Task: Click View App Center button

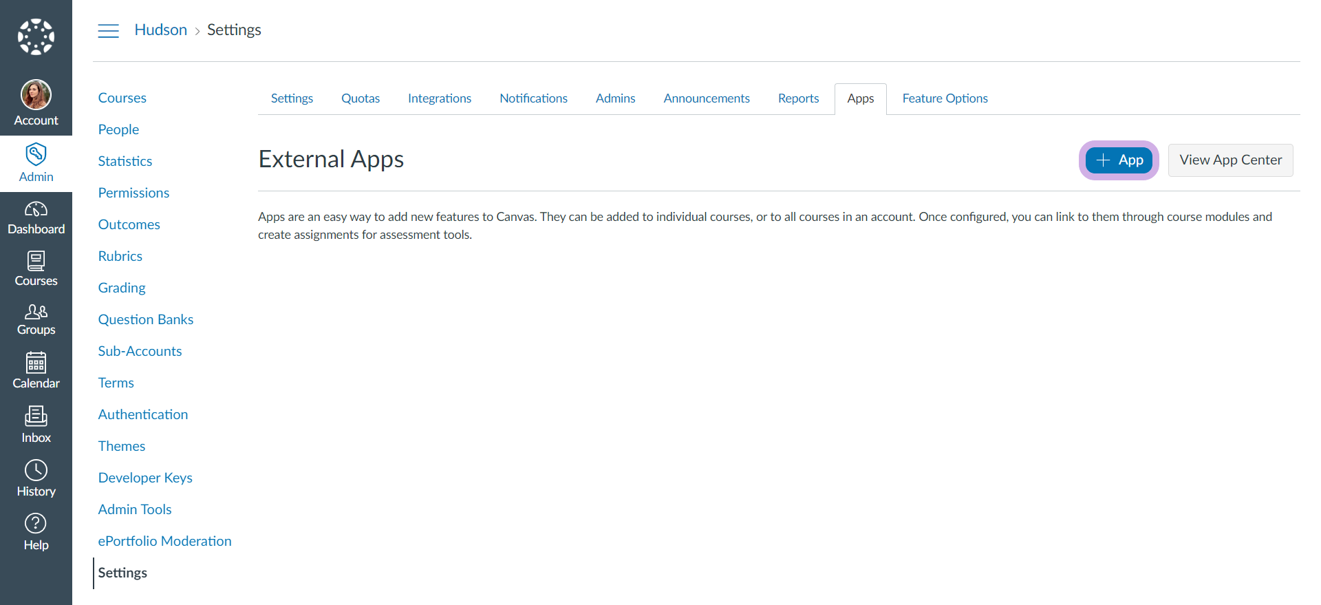Action: pos(1230,160)
